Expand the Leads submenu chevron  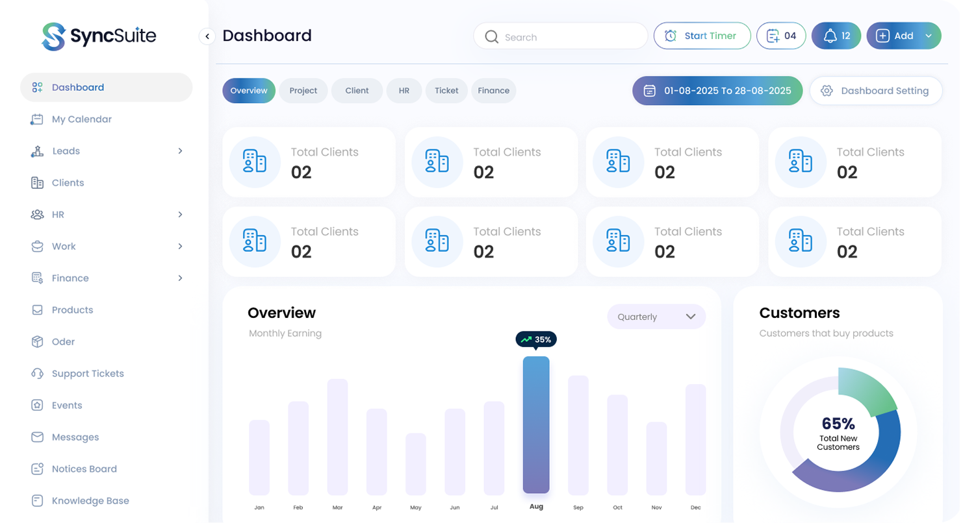[180, 151]
